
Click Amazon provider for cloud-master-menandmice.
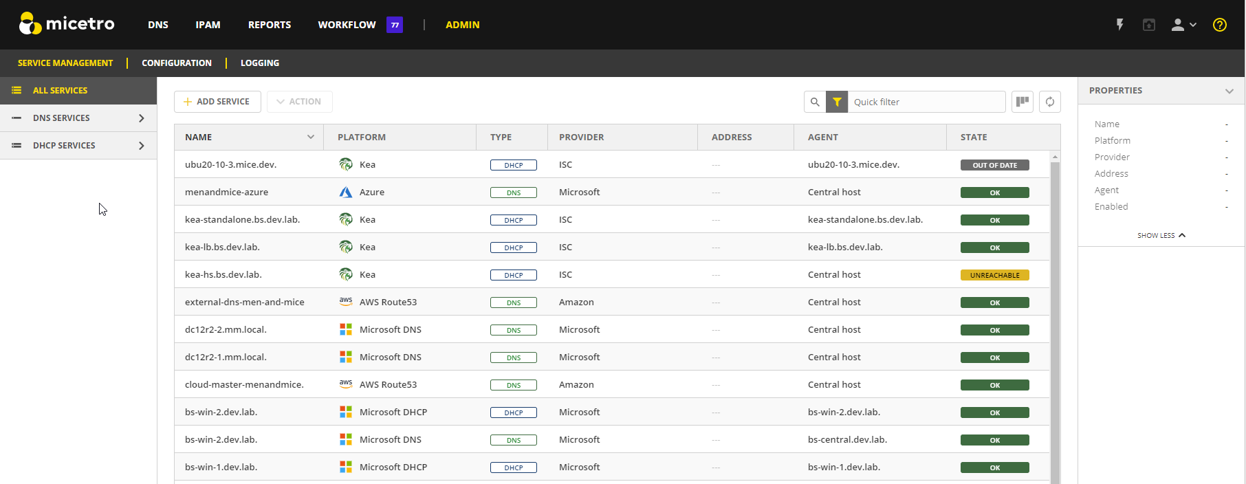point(576,384)
